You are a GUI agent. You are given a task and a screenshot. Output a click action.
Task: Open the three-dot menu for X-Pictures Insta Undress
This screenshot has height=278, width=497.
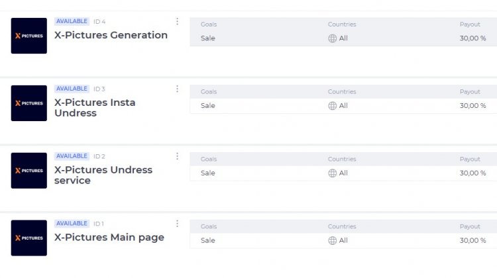(177, 89)
